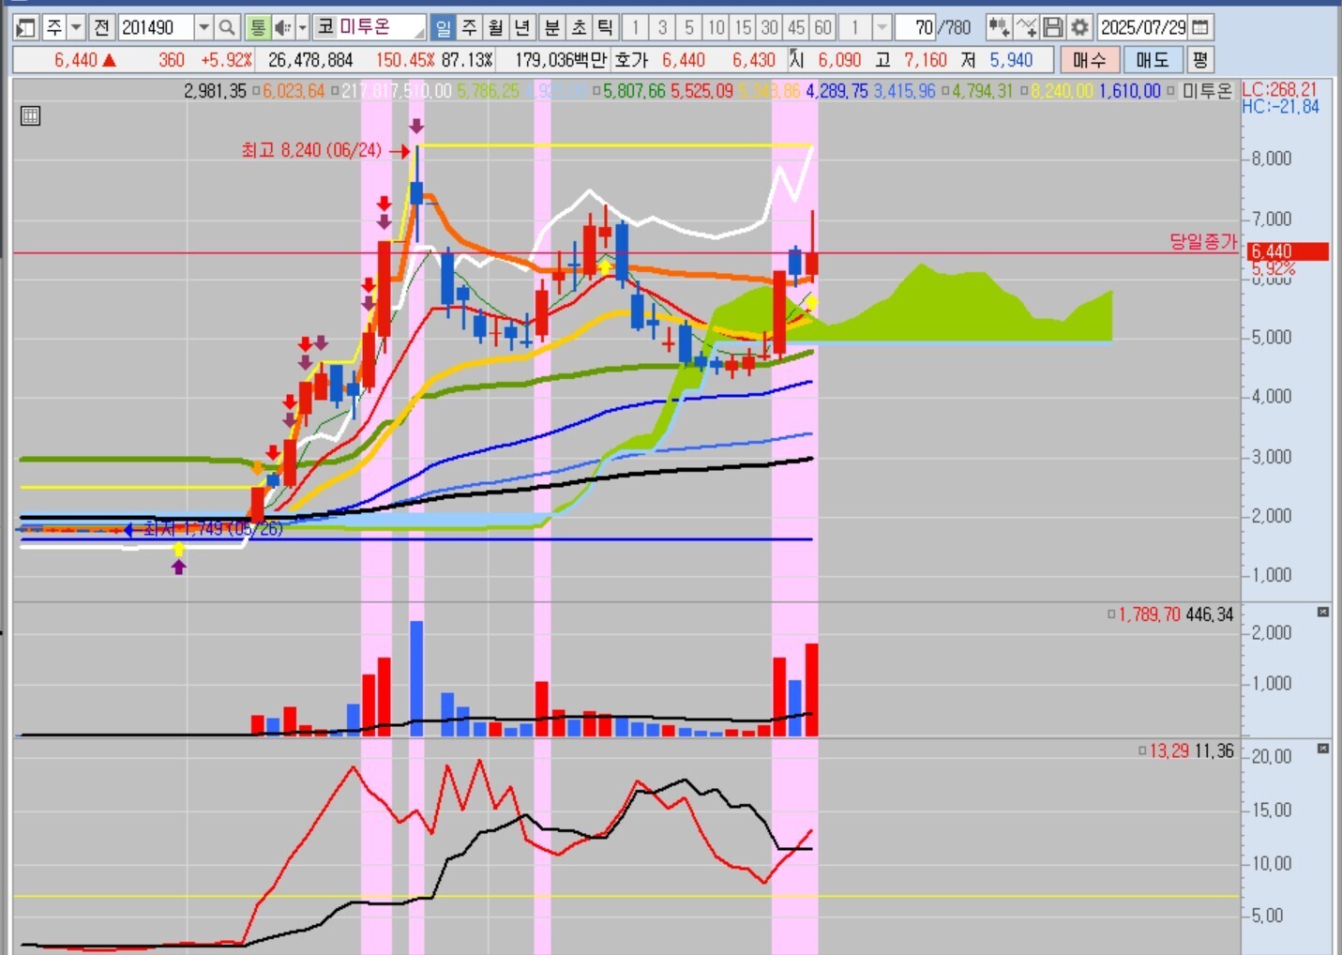This screenshot has height=955, width=1342.
Task: Click the 호가 quote label
Action: click(x=632, y=60)
